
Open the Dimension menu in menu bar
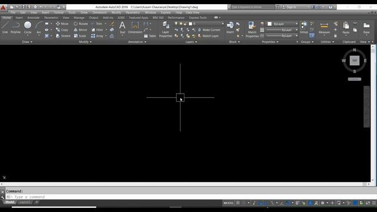tap(100, 12)
